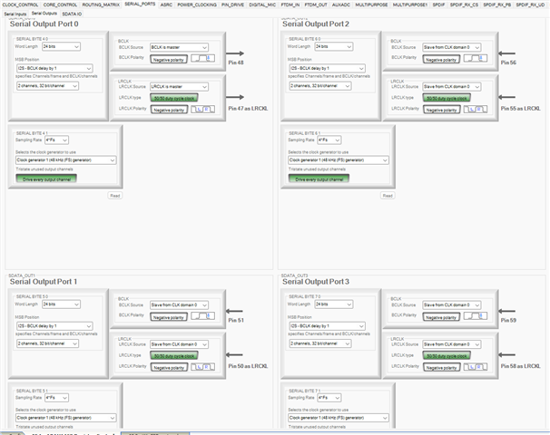Open Word Length dropdown in Serial Output Port 0

click(x=61, y=46)
